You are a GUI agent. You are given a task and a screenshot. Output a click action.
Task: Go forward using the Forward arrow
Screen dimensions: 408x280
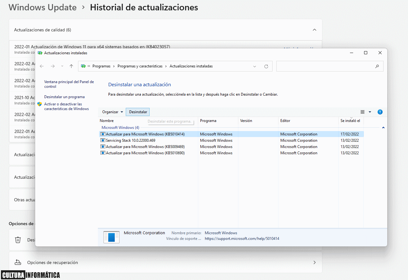52,66
